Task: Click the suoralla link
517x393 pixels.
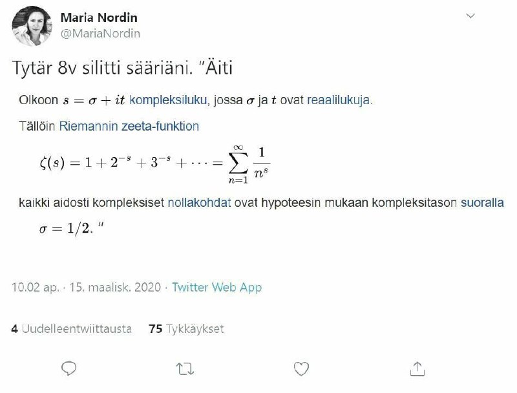Action: [x=482, y=203]
